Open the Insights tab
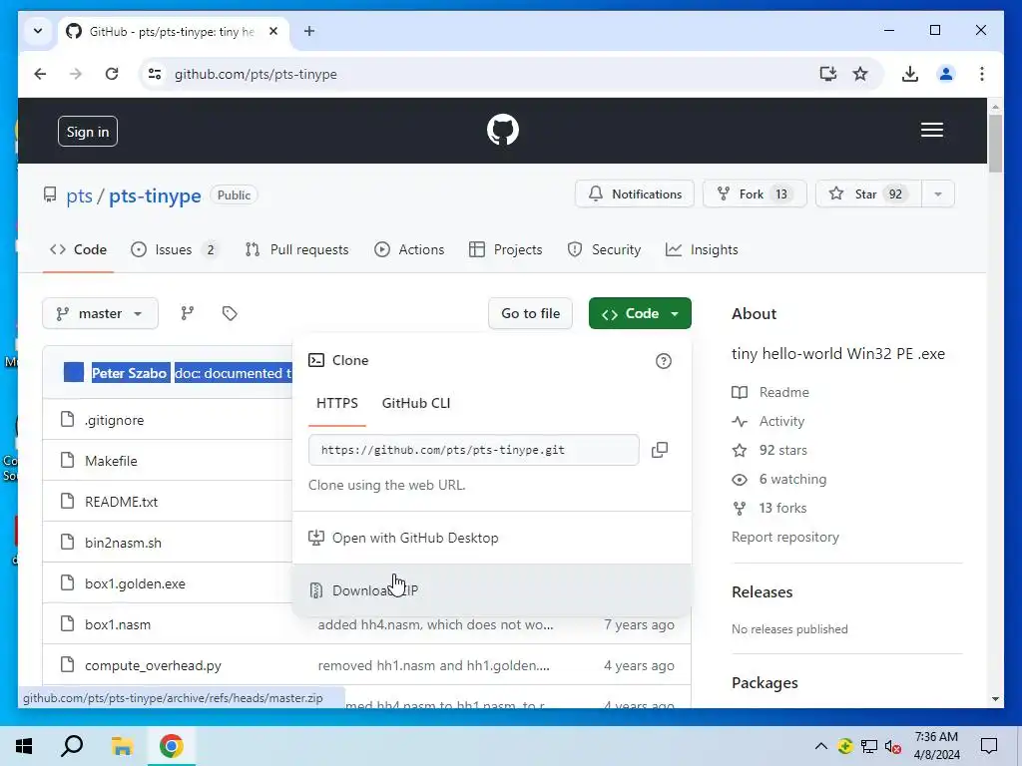 pos(702,249)
